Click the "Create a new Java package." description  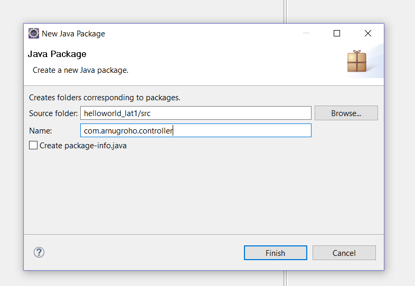click(80, 70)
